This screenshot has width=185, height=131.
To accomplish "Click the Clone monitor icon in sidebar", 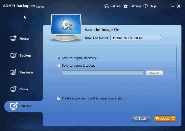I will pyautogui.click(x=13, y=89).
